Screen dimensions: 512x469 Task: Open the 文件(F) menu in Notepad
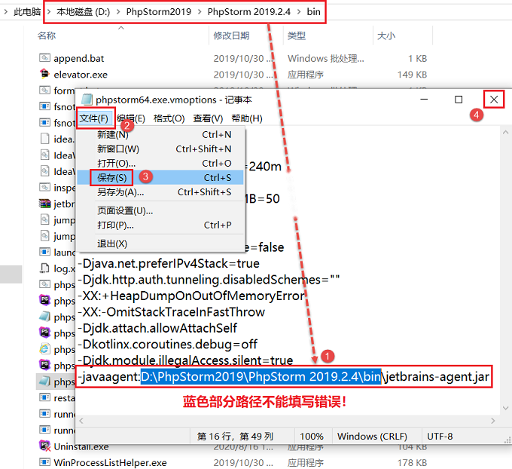[93, 118]
